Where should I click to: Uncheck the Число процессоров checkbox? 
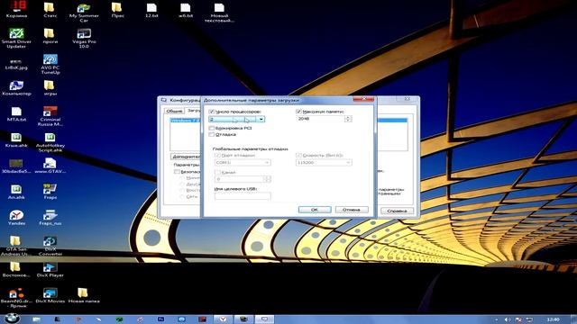coord(212,112)
